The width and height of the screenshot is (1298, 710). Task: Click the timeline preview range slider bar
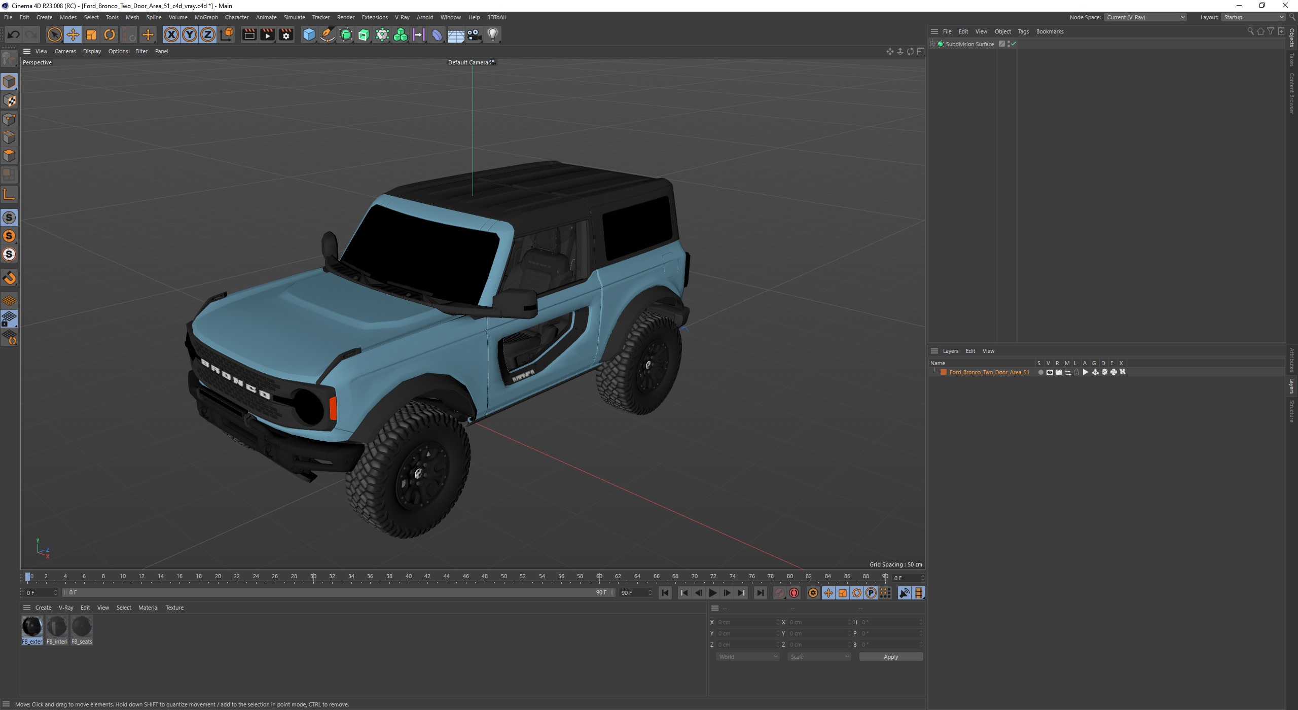coord(338,593)
